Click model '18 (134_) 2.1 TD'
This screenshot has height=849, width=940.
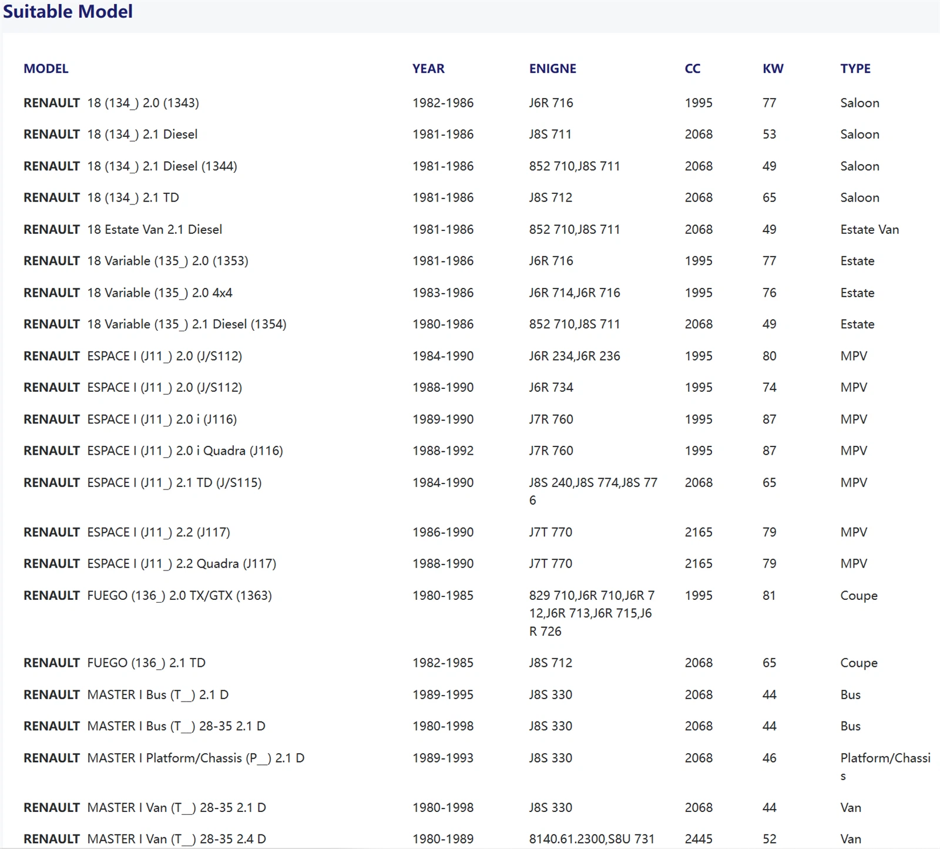click(133, 197)
